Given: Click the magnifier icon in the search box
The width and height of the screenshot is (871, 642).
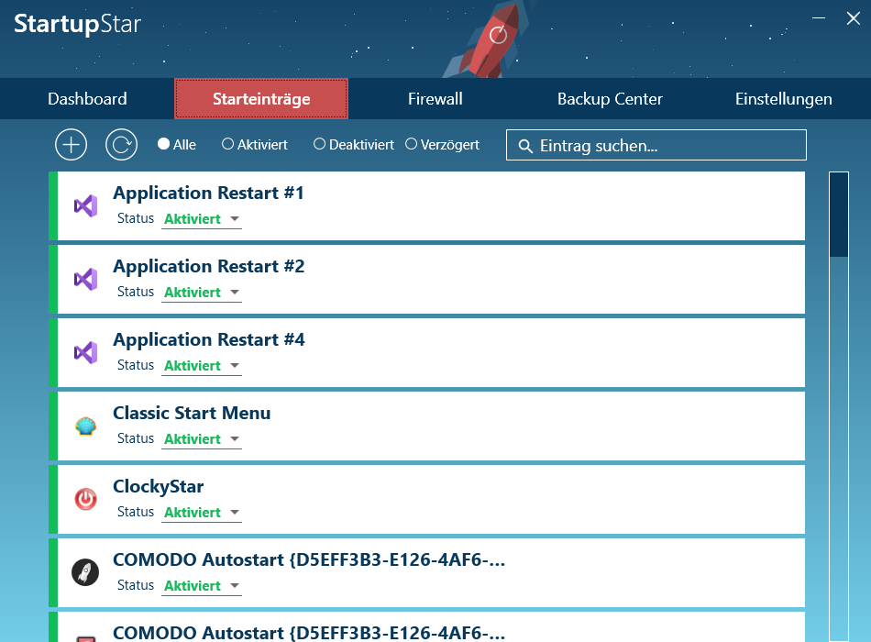Looking at the screenshot, I should coord(525,146).
